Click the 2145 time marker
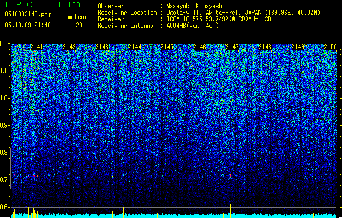This screenshot has width=343, height=218. click(167, 47)
